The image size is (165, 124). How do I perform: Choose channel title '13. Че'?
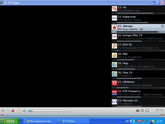(x=122, y=7)
